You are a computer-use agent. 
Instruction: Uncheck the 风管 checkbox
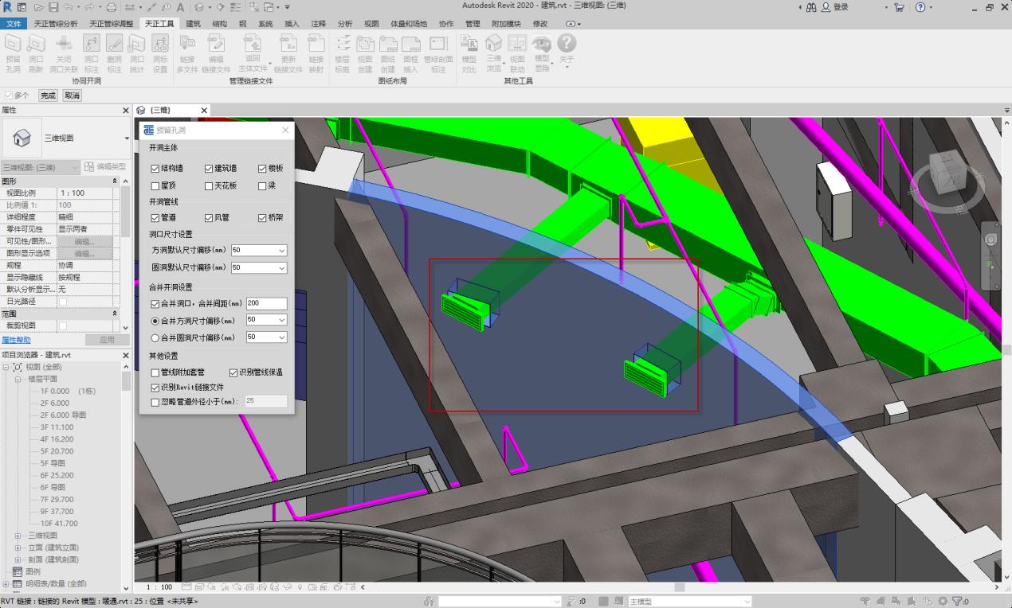point(209,217)
